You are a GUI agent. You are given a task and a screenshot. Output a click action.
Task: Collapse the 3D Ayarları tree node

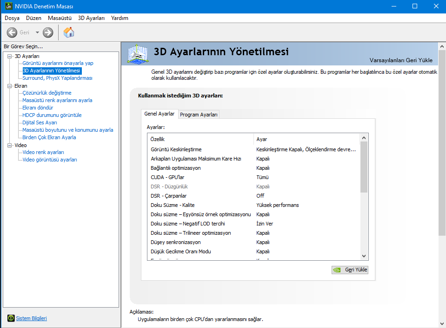point(10,56)
